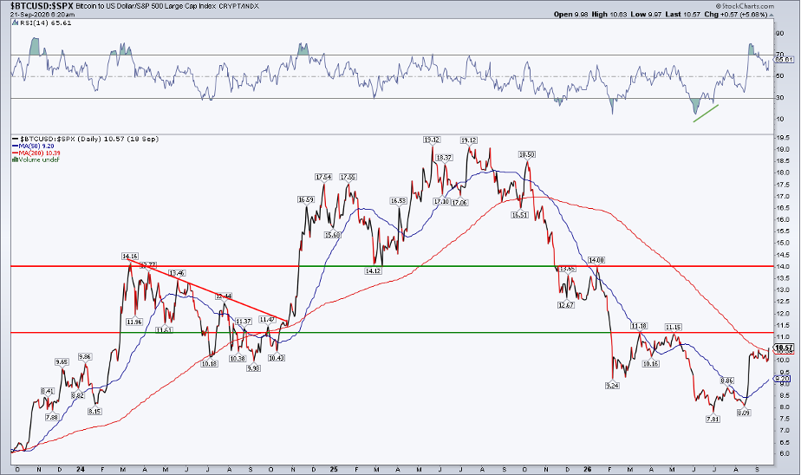The height and width of the screenshot is (475, 801).
Task: Click the MA(200) 10.39 legend entry
Action: tap(36, 153)
